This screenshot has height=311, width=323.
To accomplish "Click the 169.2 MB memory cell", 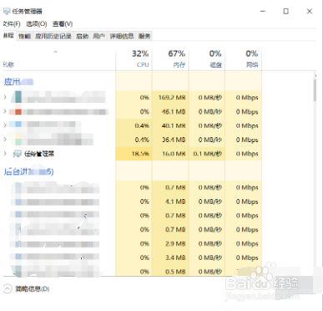I will [170, 98].
